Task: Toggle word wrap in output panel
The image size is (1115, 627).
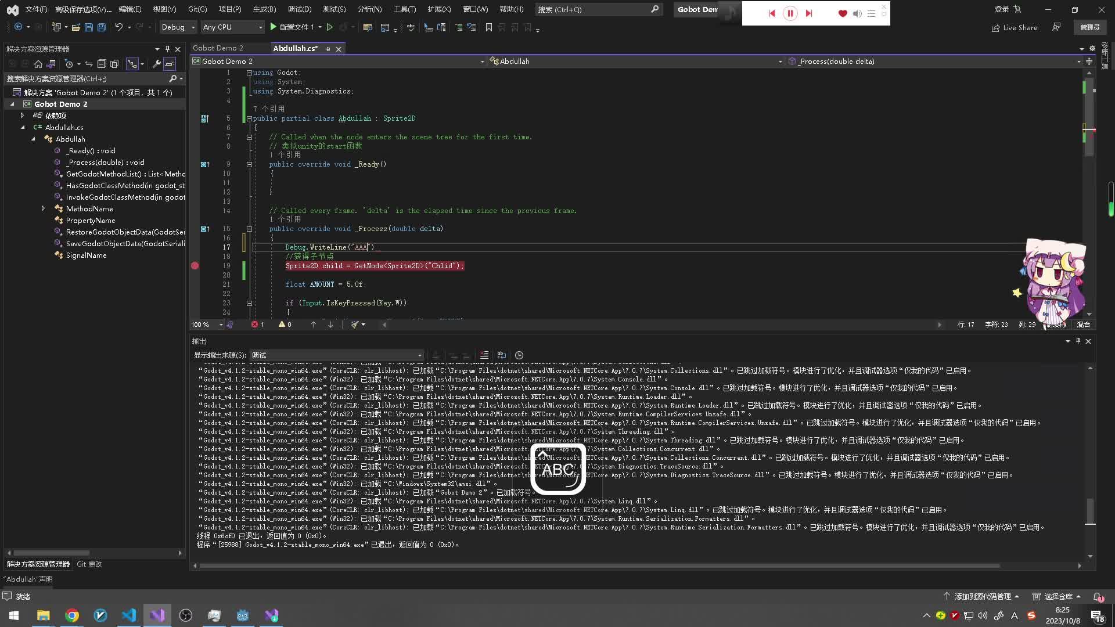Action: pos(502,355)
